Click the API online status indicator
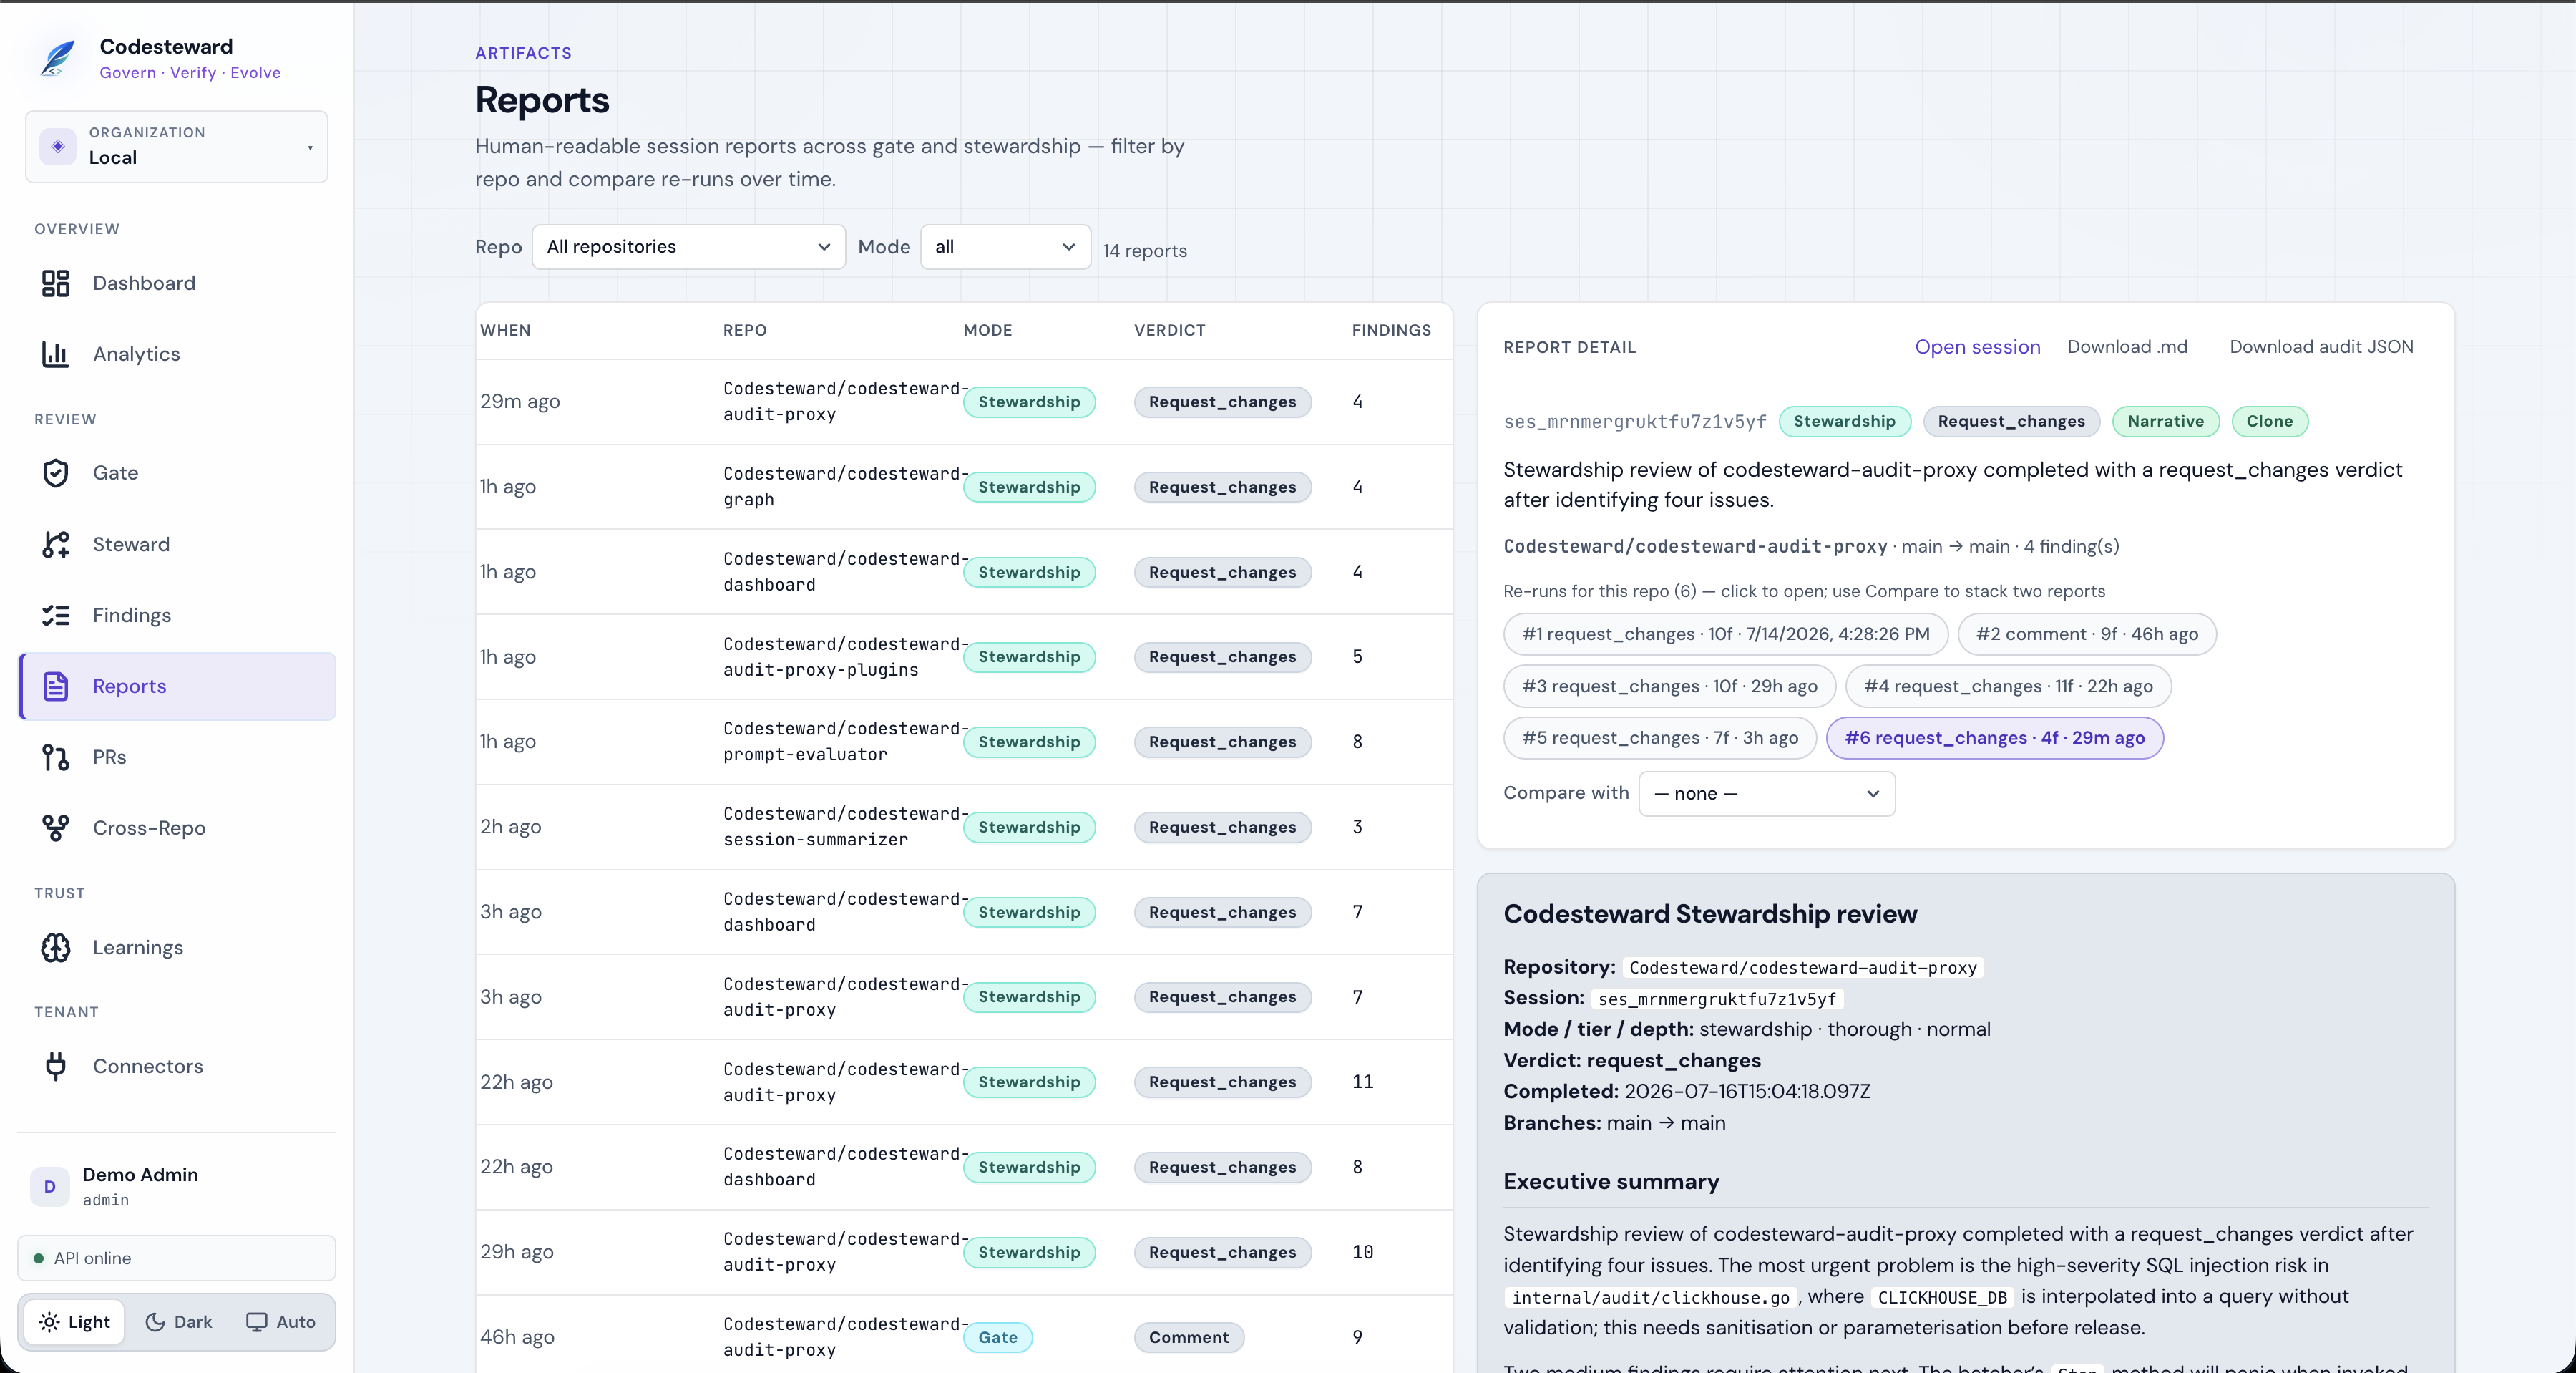Screen dimensions: 2576x1373 177,1259
